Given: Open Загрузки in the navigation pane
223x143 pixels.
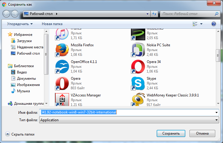Looking at the screenshot, I should (24, 41).
